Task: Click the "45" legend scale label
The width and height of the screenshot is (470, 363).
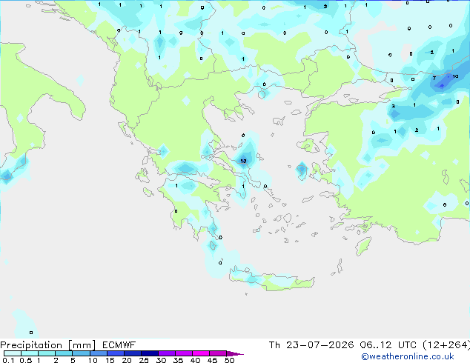Action: pyautogui.click(x=212, y=360)
